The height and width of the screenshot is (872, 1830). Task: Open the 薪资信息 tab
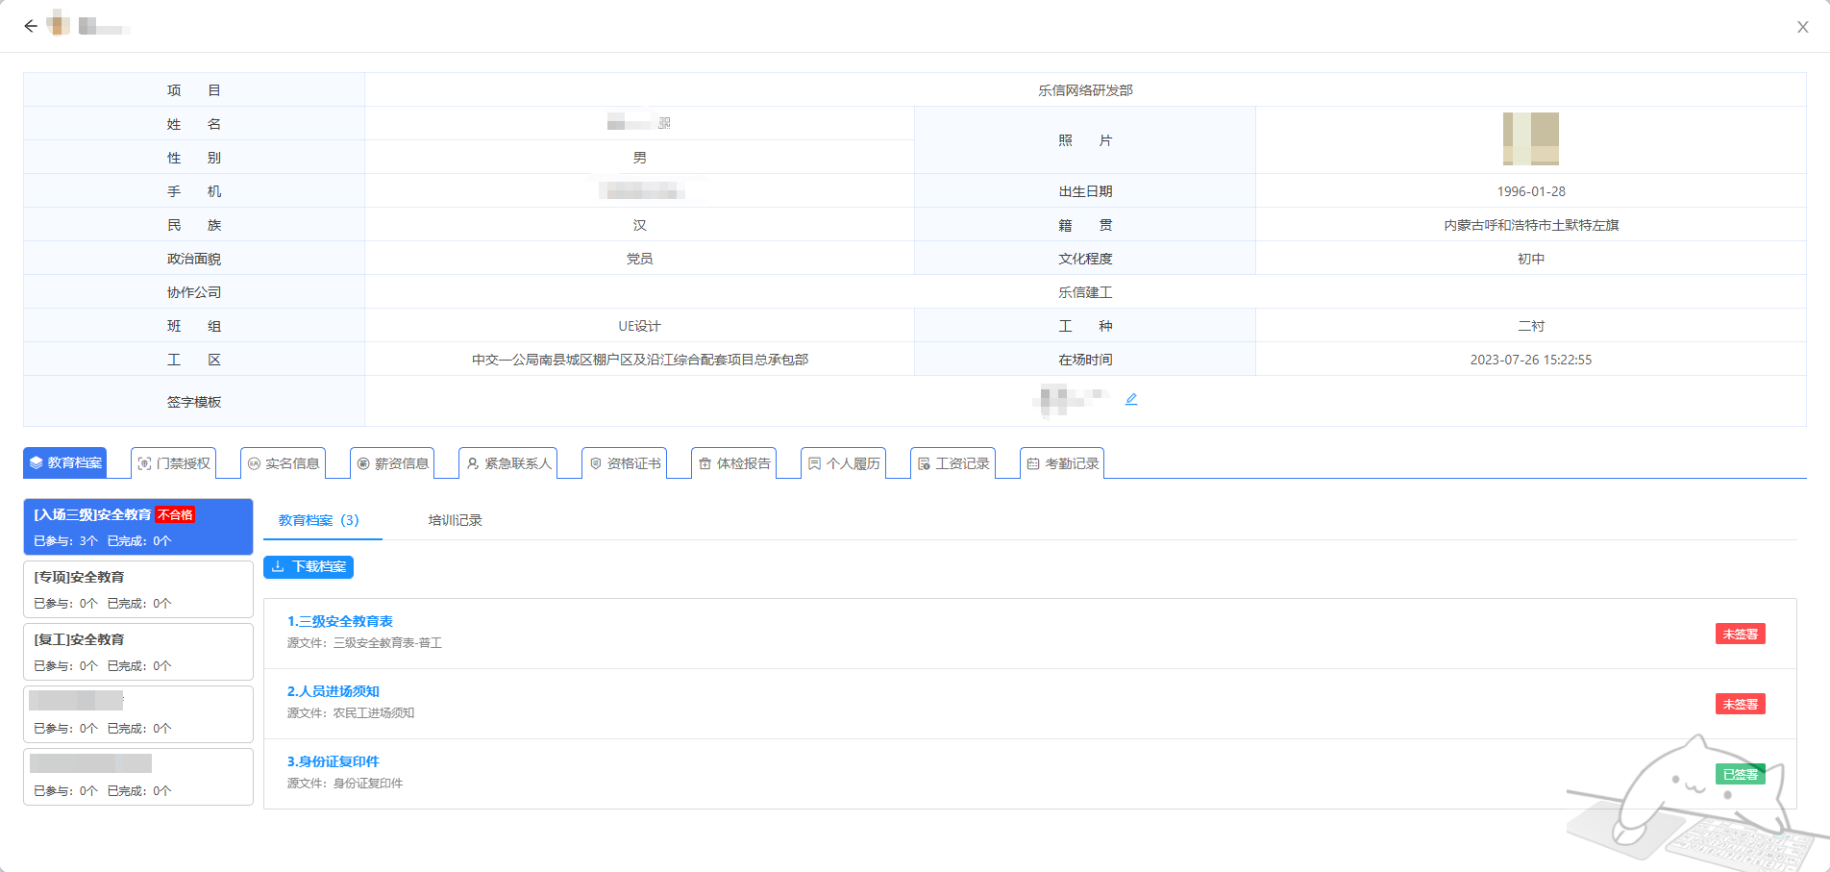[x=392, y=463]
